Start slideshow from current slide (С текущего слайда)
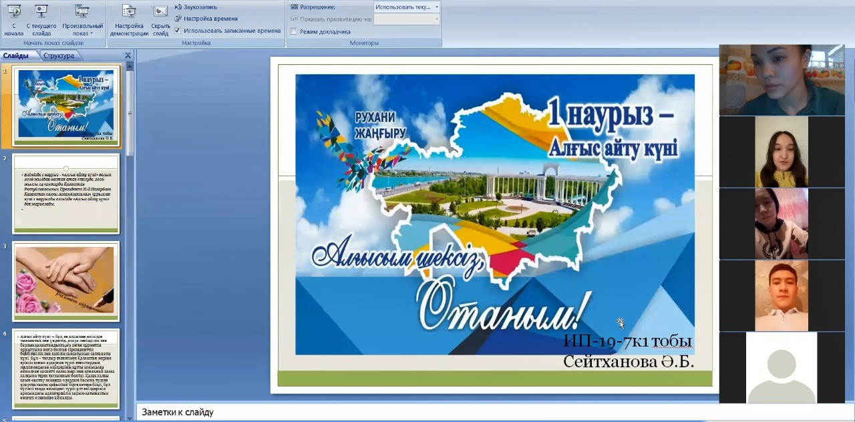The width and height of the screenshot is (855, 422). [x=41, y=20]
